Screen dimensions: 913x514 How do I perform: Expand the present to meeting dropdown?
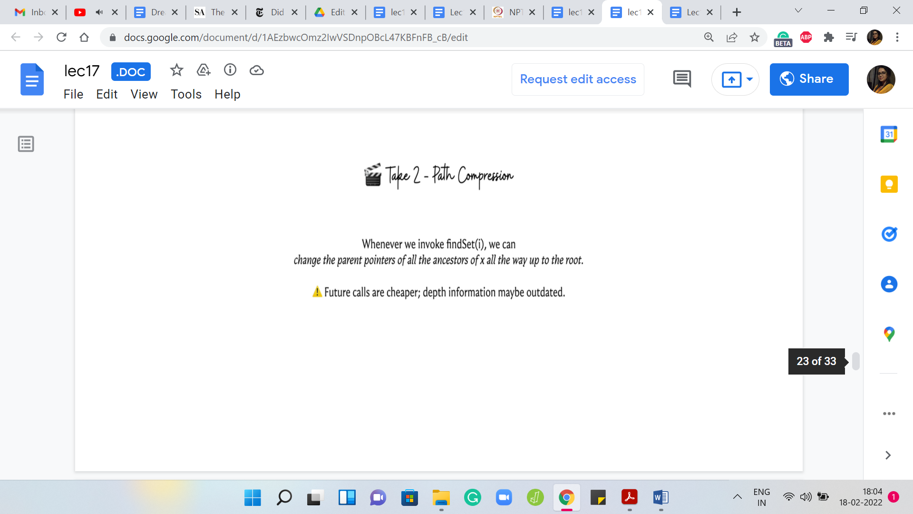[750, 79]
